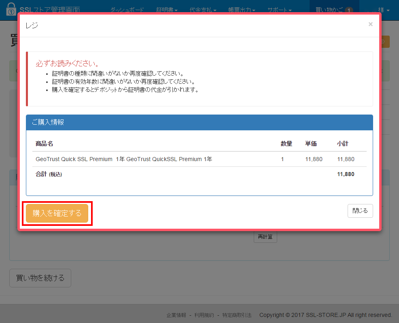Select the GeoTrust Quick SSL Premium product name
This screenshot has width=399, height=323.
coord(124,159)
